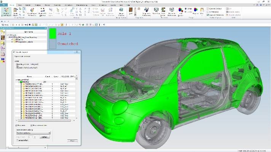271x152 pixels.
Task: Click the green Rule 1 legend swatch
Action: click(53, 34)
